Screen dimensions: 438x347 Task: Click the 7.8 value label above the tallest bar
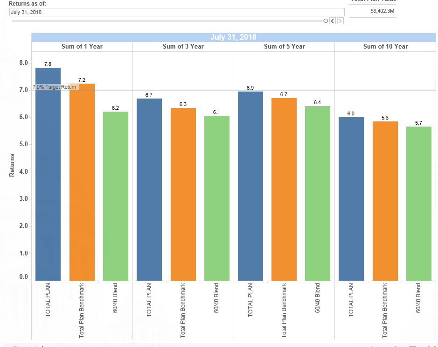(x=48, y=64)
